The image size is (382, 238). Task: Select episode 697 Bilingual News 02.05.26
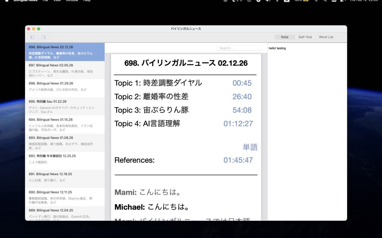[x=65, y=70]
